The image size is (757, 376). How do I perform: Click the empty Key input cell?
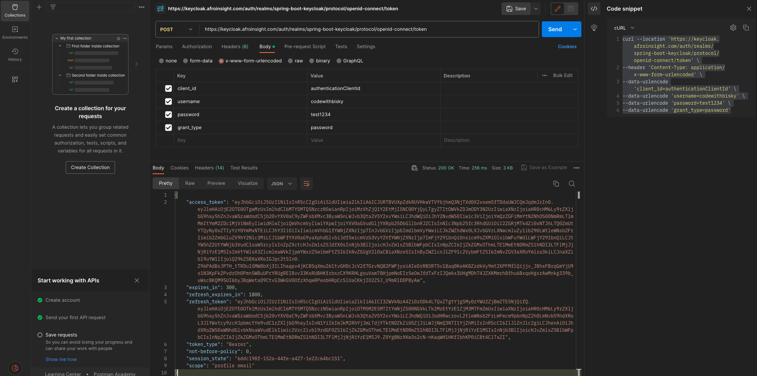(240, 140)
